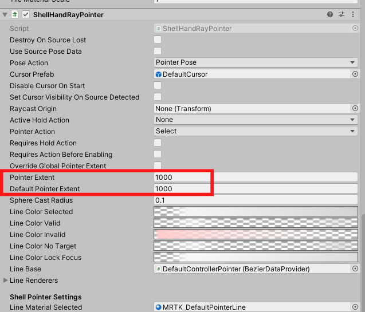Open ShellHandRayPointer three-dot context menu

pos(353,14)
